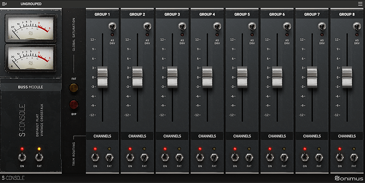Select the VINTAGE CROSSTALK model text
365x183 pixels.
(x=42, y=120)
